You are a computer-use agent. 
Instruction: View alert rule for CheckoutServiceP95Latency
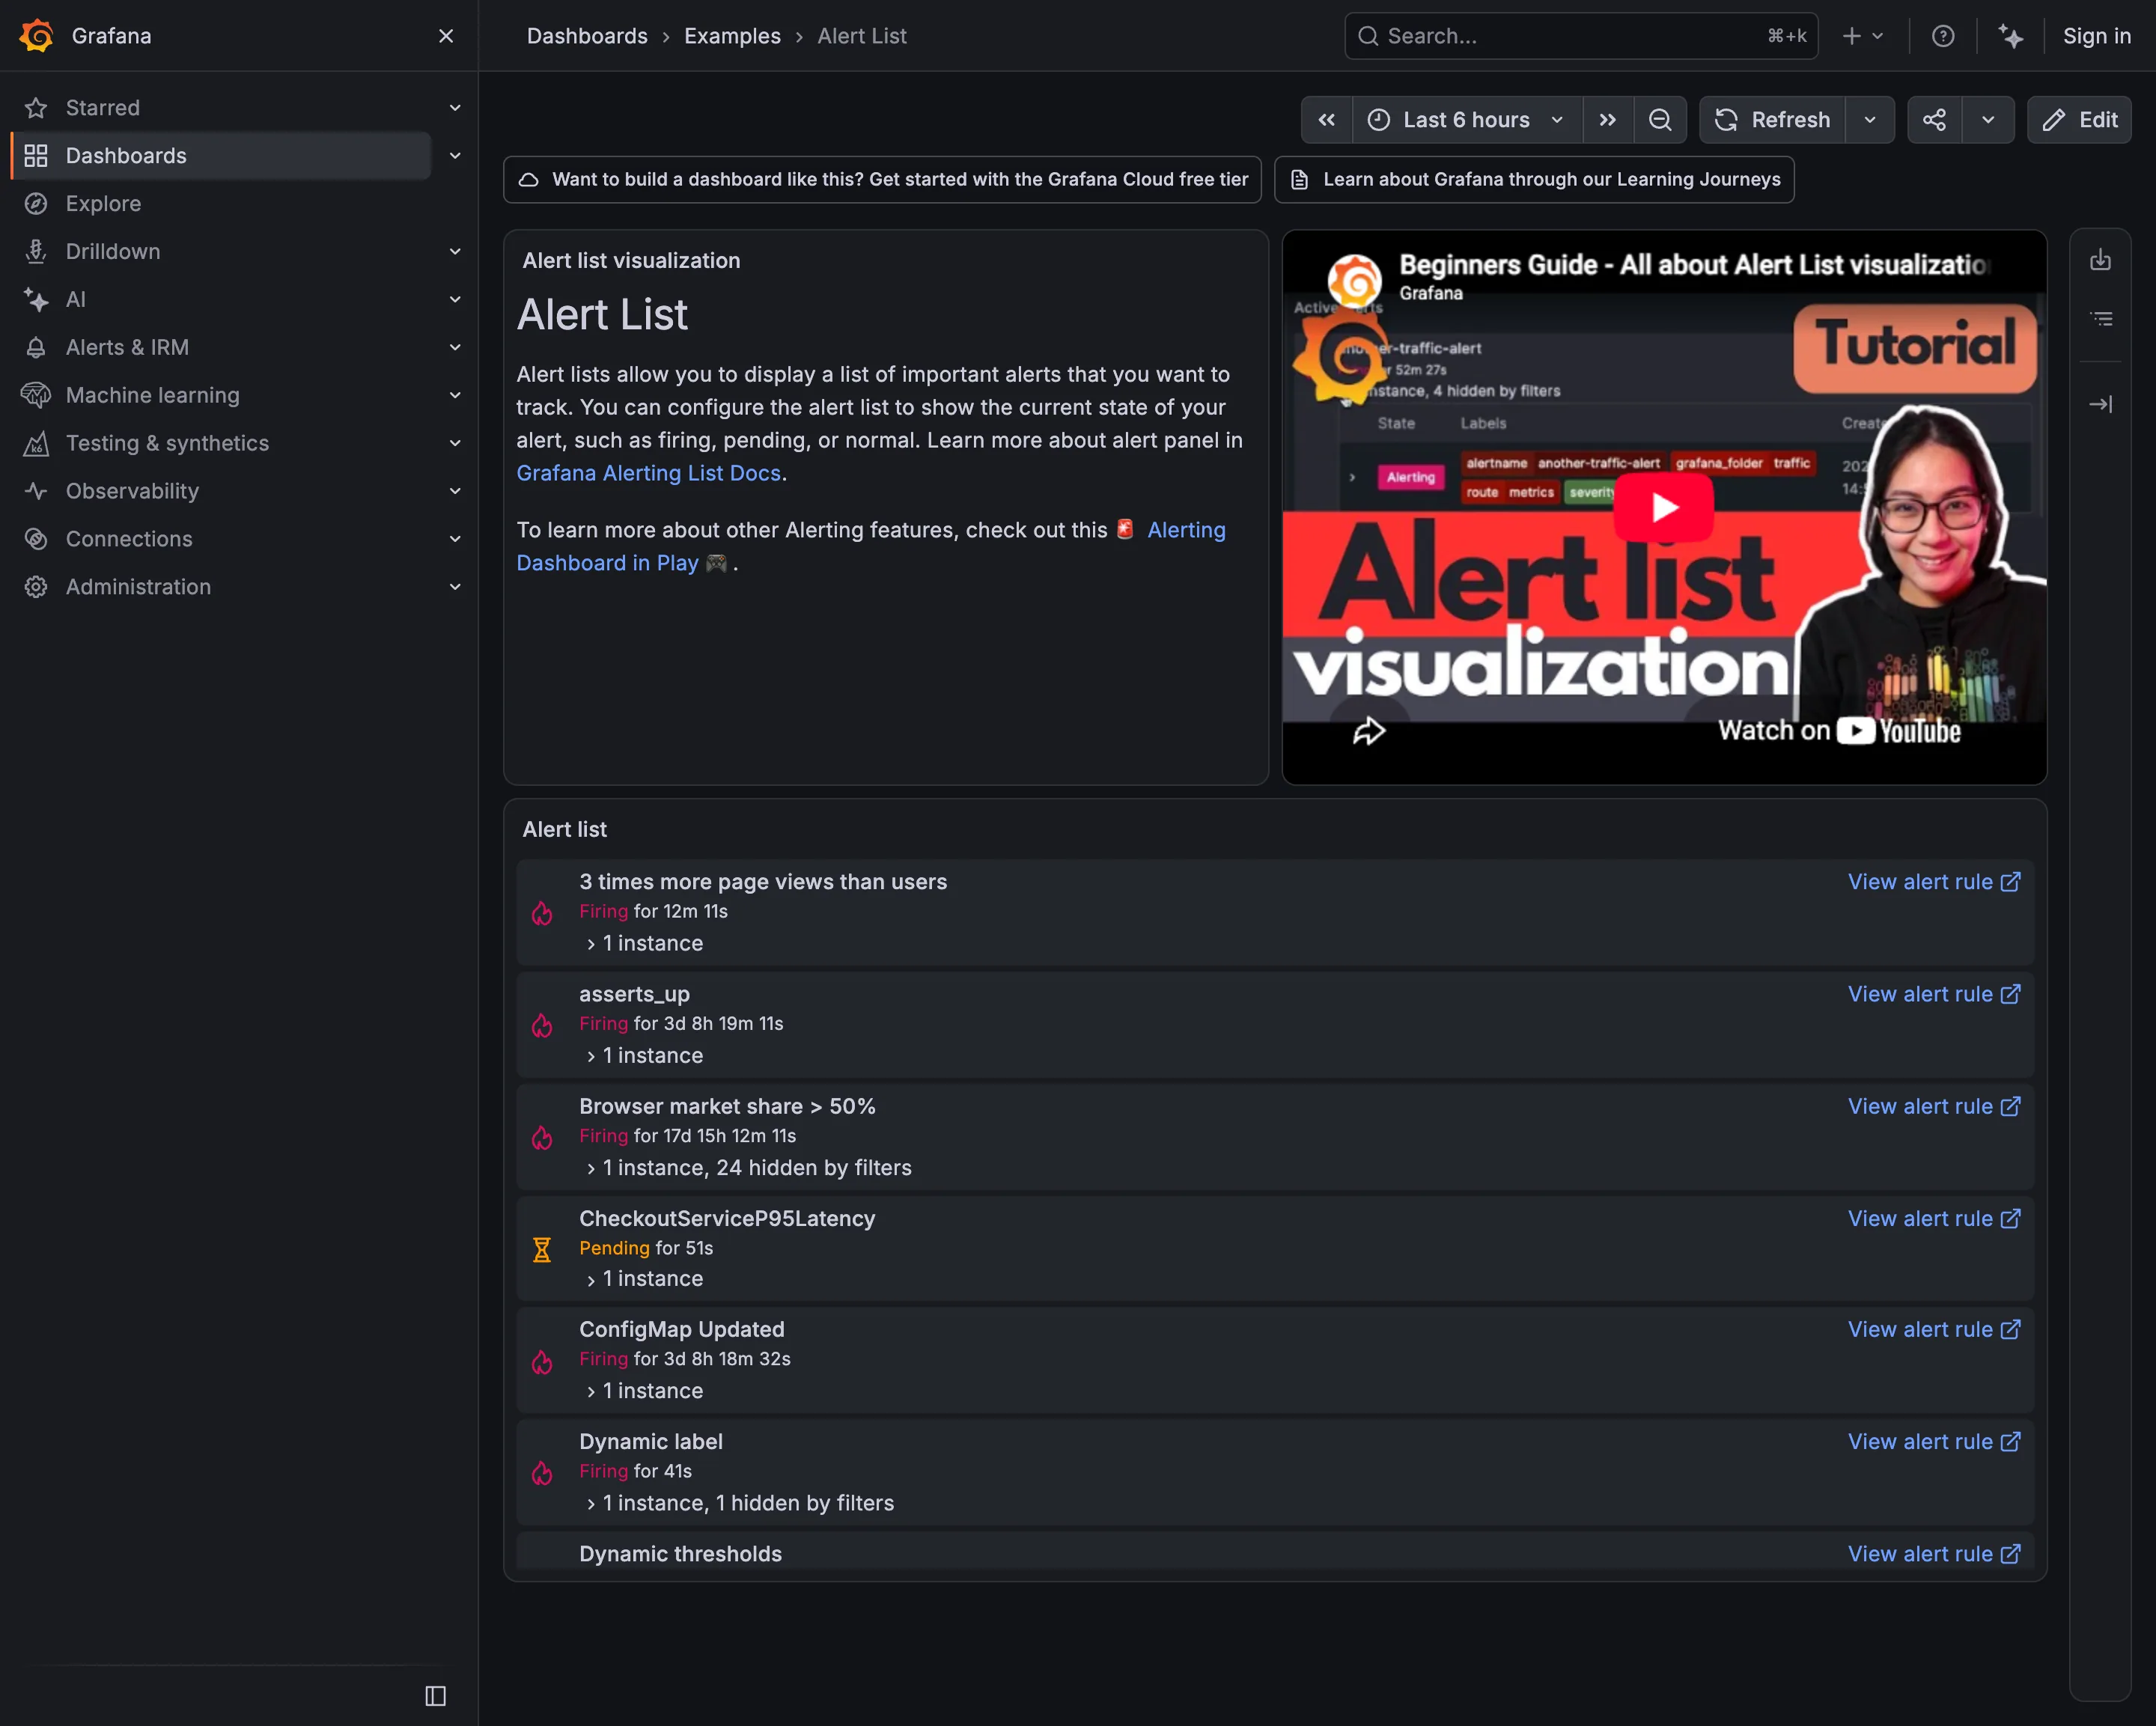point(1934,1219)
